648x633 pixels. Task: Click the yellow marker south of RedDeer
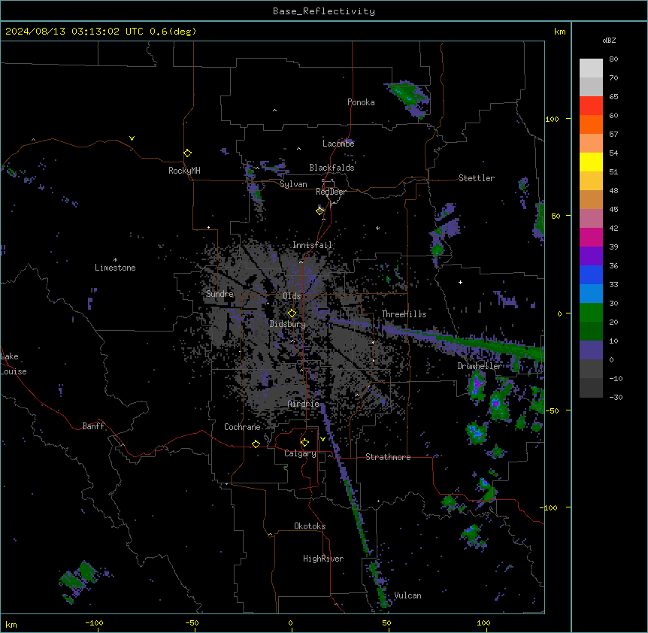pyautogui.click(x=320, y=210)
